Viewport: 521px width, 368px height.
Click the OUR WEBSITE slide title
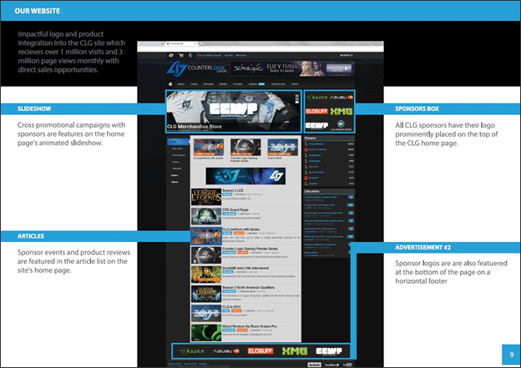click(38, 11)
